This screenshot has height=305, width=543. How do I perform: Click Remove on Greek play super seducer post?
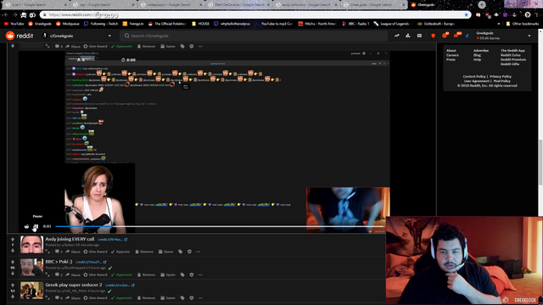point(146,297)
